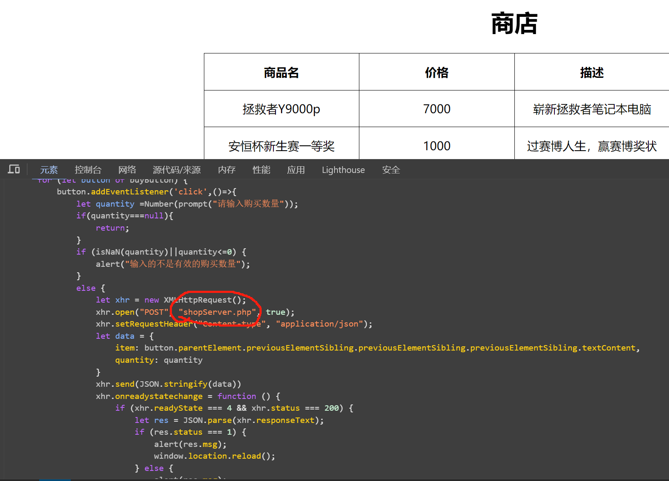Open the 控制台 tab
Screen dimensions: 669x481
(x=88, y=170)
